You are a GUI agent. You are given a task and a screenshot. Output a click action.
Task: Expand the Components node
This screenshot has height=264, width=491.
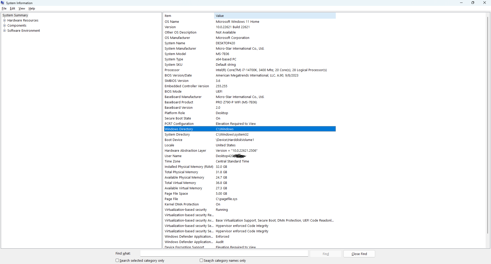pyautogui.click(x=4, y=26)
